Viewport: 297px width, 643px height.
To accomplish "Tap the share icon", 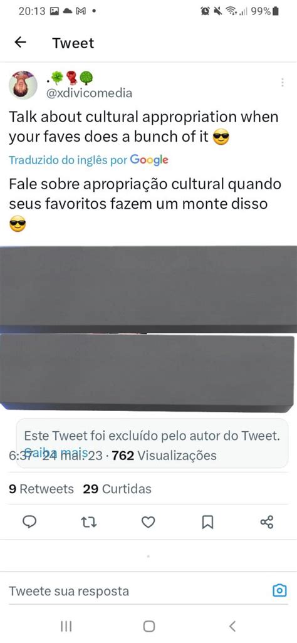I will tap(267, 521).
